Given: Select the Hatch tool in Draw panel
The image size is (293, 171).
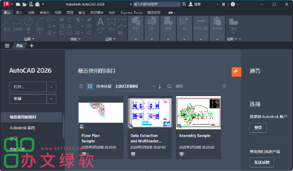Looking at the screenshot, I should (x=50, y=32).
